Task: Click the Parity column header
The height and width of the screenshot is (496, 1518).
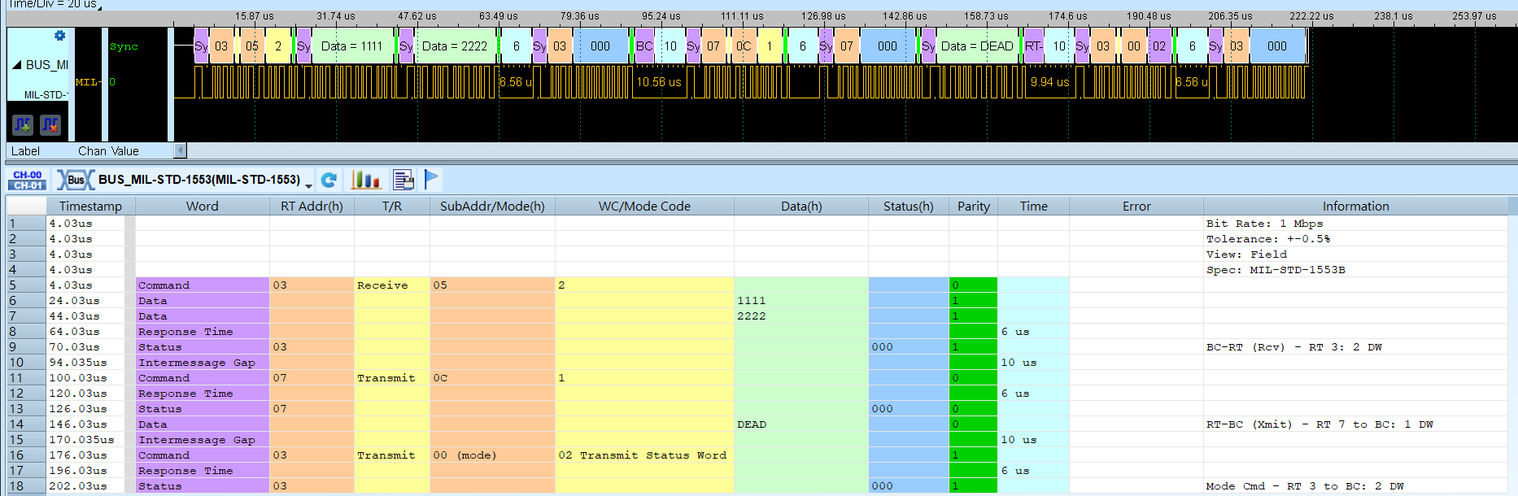Action: [974, 207]
